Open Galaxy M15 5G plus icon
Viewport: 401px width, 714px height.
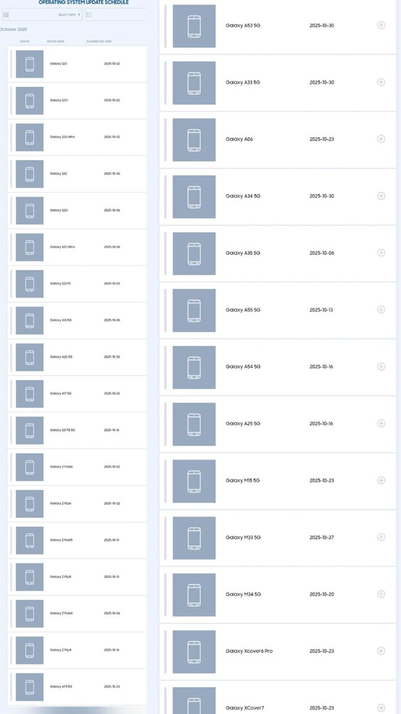coord(381,481)
